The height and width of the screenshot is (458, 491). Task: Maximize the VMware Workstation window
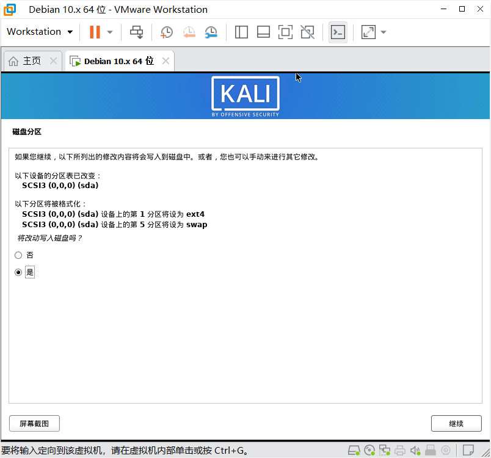point(462,9)
